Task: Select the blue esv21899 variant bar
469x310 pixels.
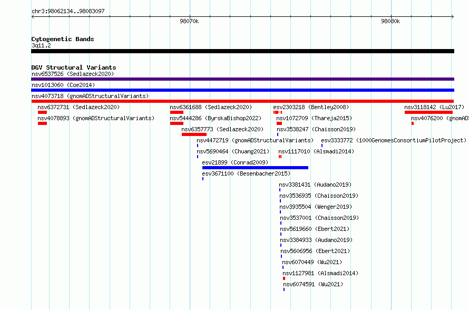Action: (255, 168)
